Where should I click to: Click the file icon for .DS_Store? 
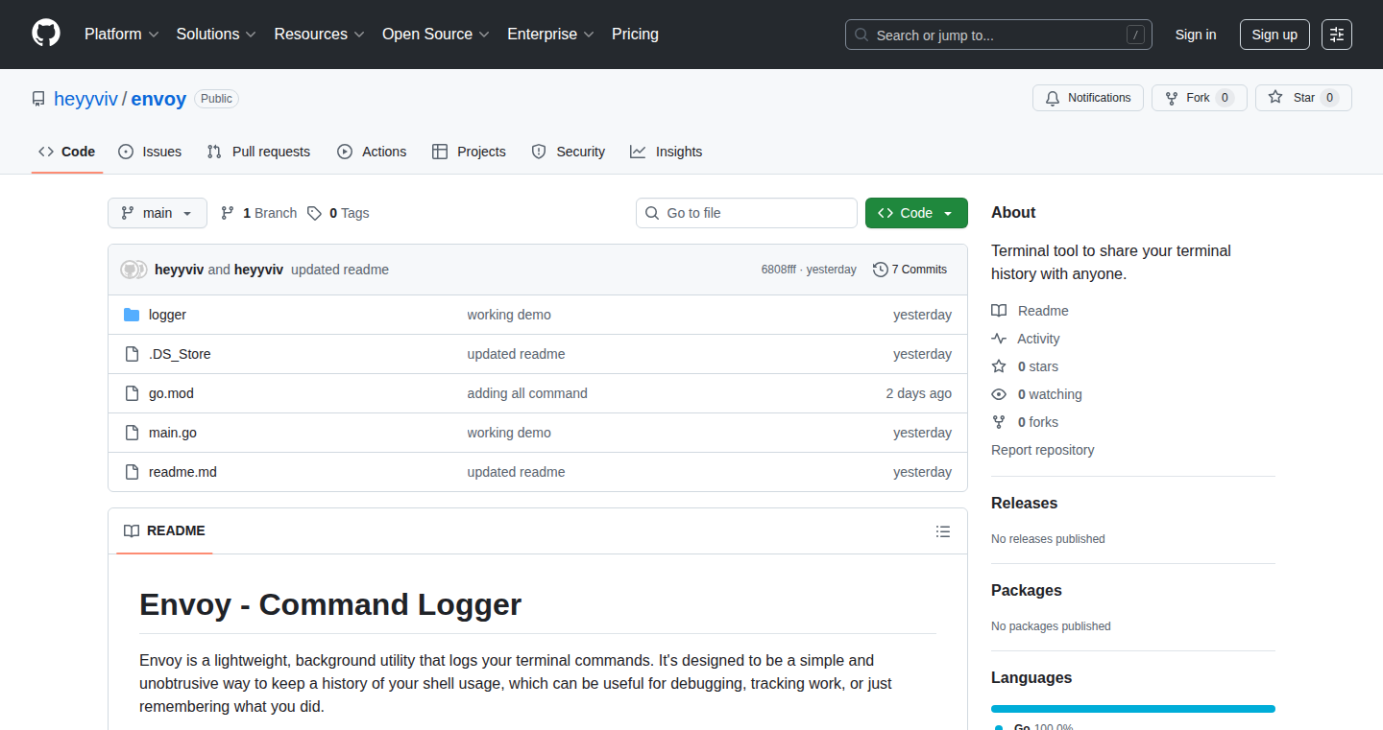tap(132, 354)
